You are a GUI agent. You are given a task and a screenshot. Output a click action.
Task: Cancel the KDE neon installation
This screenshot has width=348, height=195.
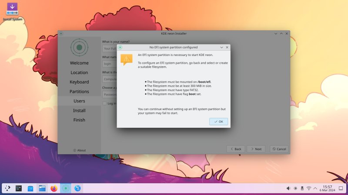(279, 149)
